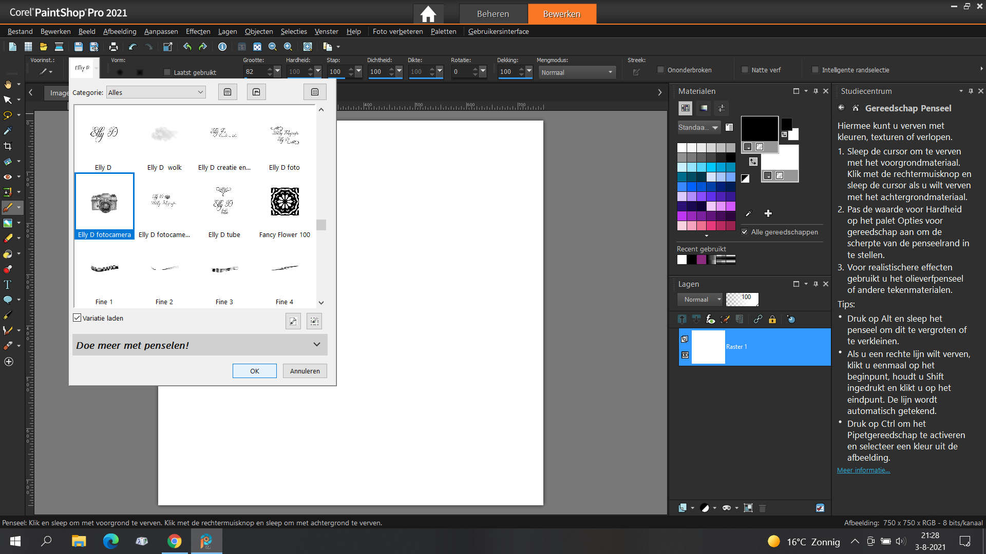Open Chrome from the Windows taskbar
The image size is (986, 554).
click(x=175, y=541)
